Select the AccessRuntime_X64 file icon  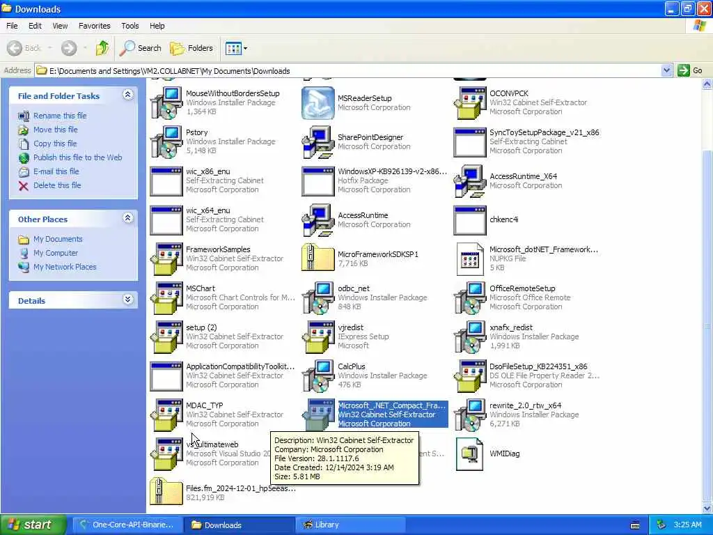(x=470, y=181)
